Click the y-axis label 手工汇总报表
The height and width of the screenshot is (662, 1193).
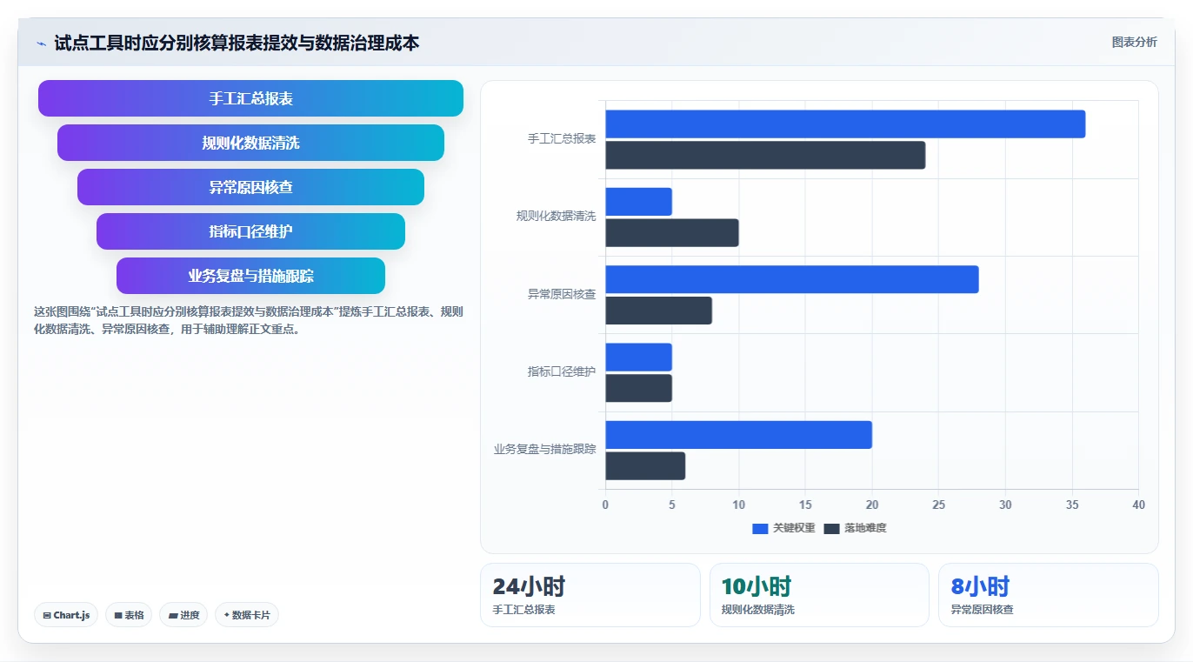(562, 139)
